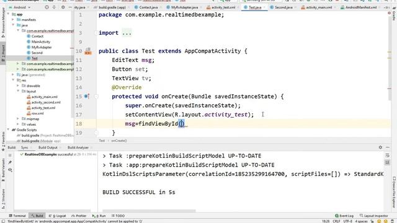Click the related XML gutter icon on line 10
This screenshot has height=223, width=397.
(88, 51)
